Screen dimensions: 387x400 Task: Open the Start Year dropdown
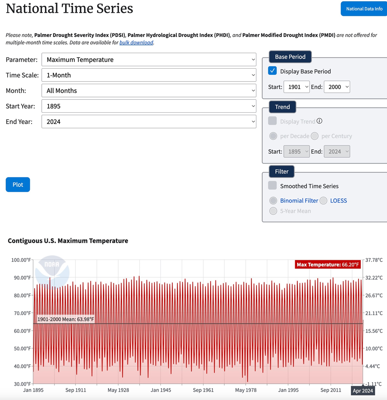point(149,106)
